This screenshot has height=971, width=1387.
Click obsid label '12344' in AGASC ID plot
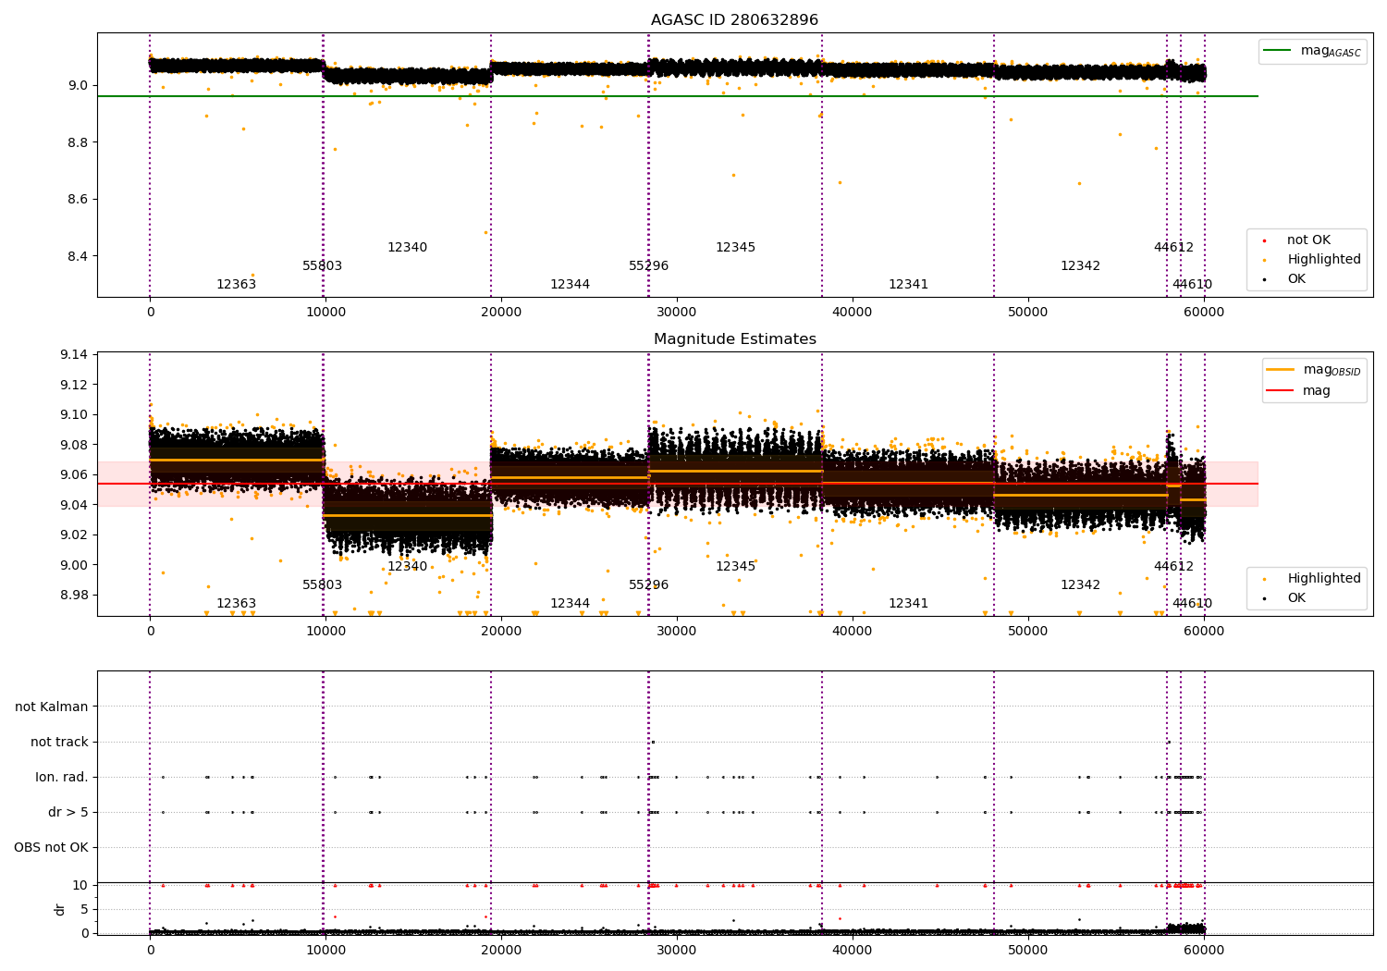570,285
